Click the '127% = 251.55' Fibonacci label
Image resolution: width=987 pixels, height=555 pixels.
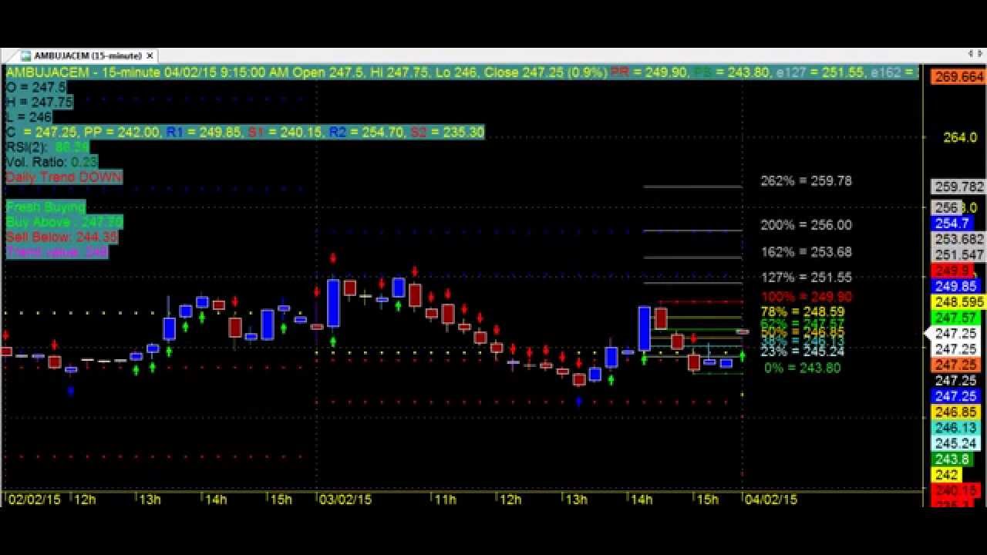pyautogui.click(x=806, y=277)
